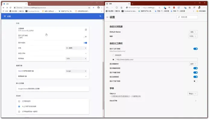Open a new tab in Chrome

tap(30, 4)
